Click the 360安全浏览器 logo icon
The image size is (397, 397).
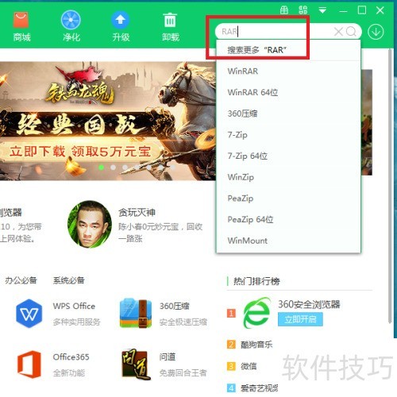(x=256, y=314)
